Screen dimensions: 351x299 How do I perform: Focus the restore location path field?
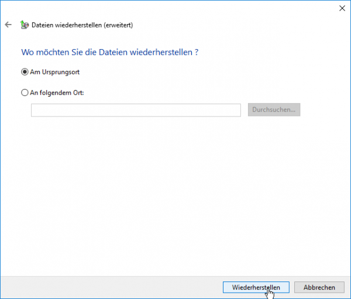[x=136, y=110]
